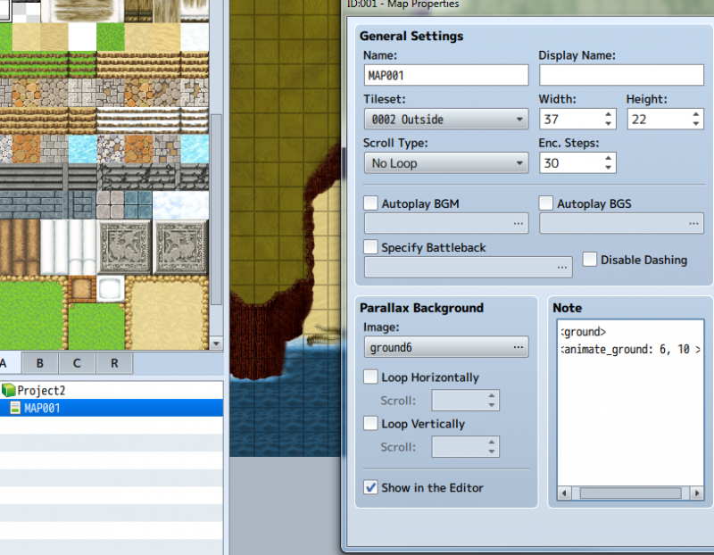Browse for a BGM file with ellipsis
This screenshot has width=714, height=555.
click(519, 224)
